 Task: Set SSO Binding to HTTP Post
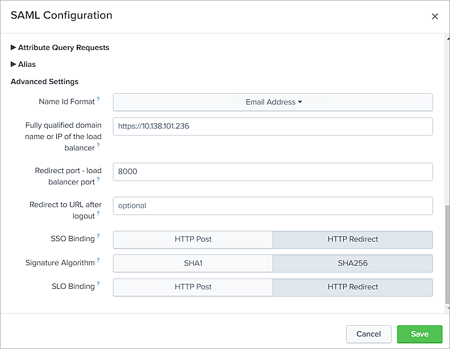193,239
